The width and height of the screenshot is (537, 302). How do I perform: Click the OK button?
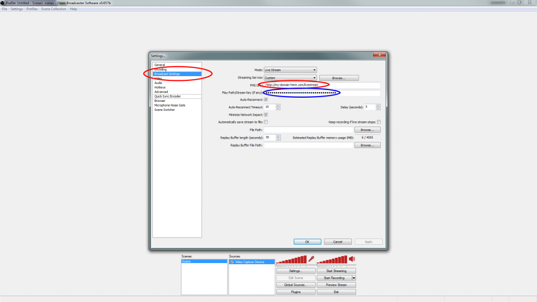click(307, 242)
